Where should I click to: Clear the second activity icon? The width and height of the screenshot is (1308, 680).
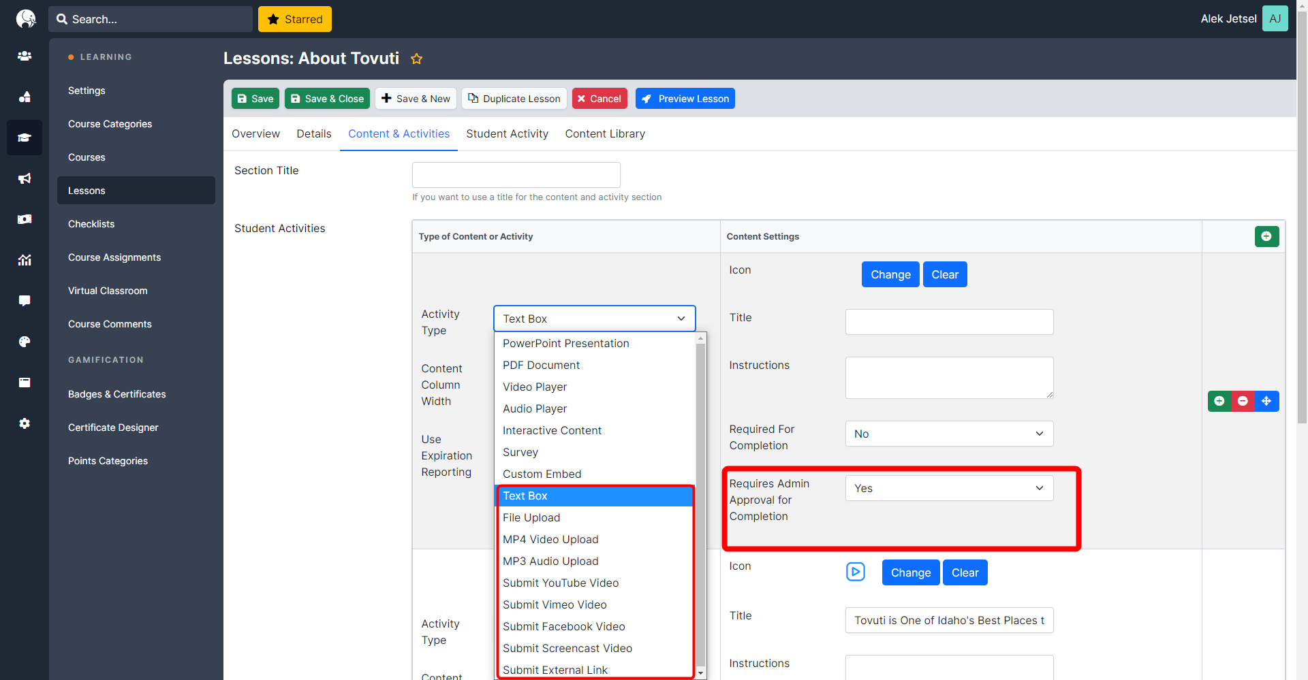point(965,572)
